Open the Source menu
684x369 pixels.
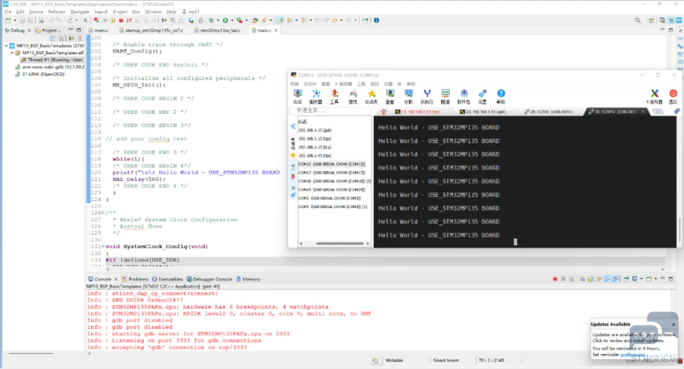click(x=36, y=12)
